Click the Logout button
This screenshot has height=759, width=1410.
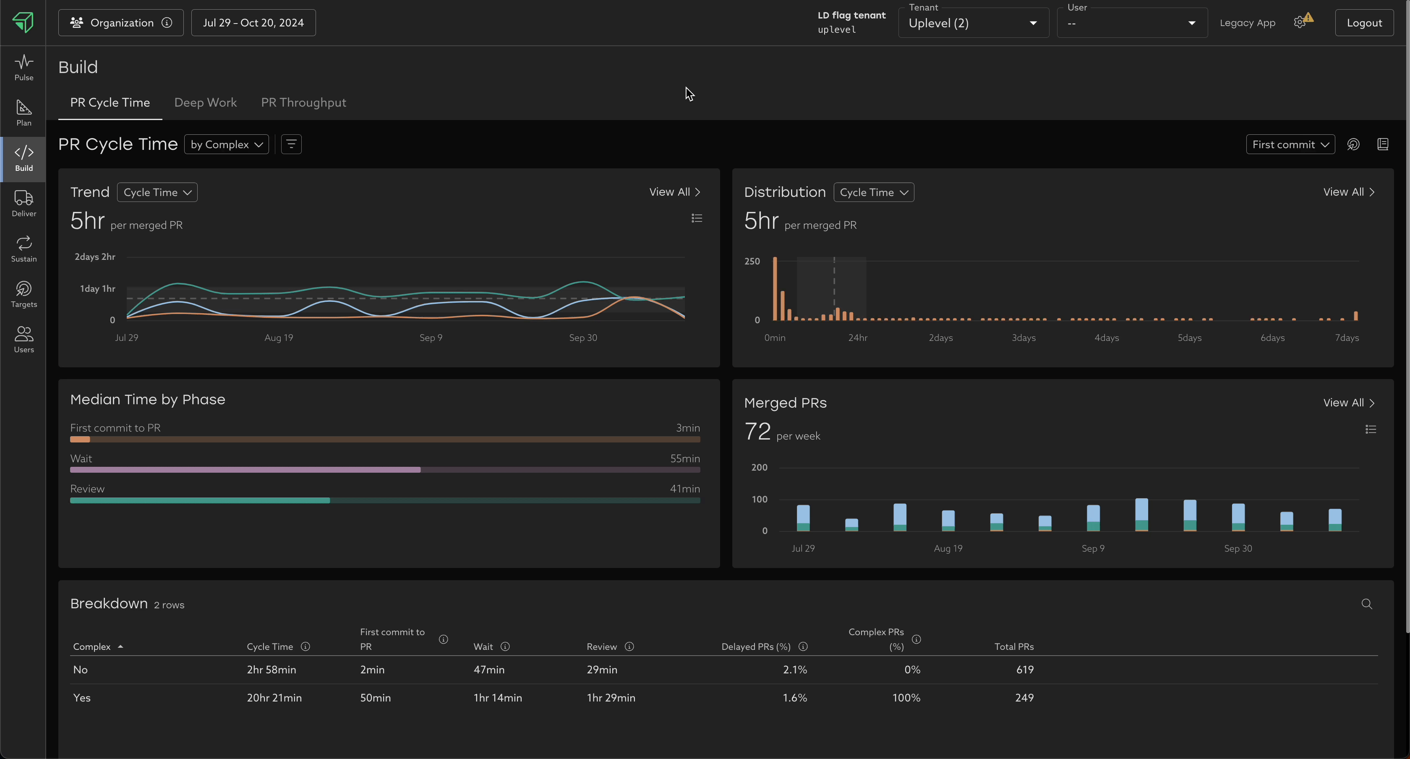coord(1363,23)
